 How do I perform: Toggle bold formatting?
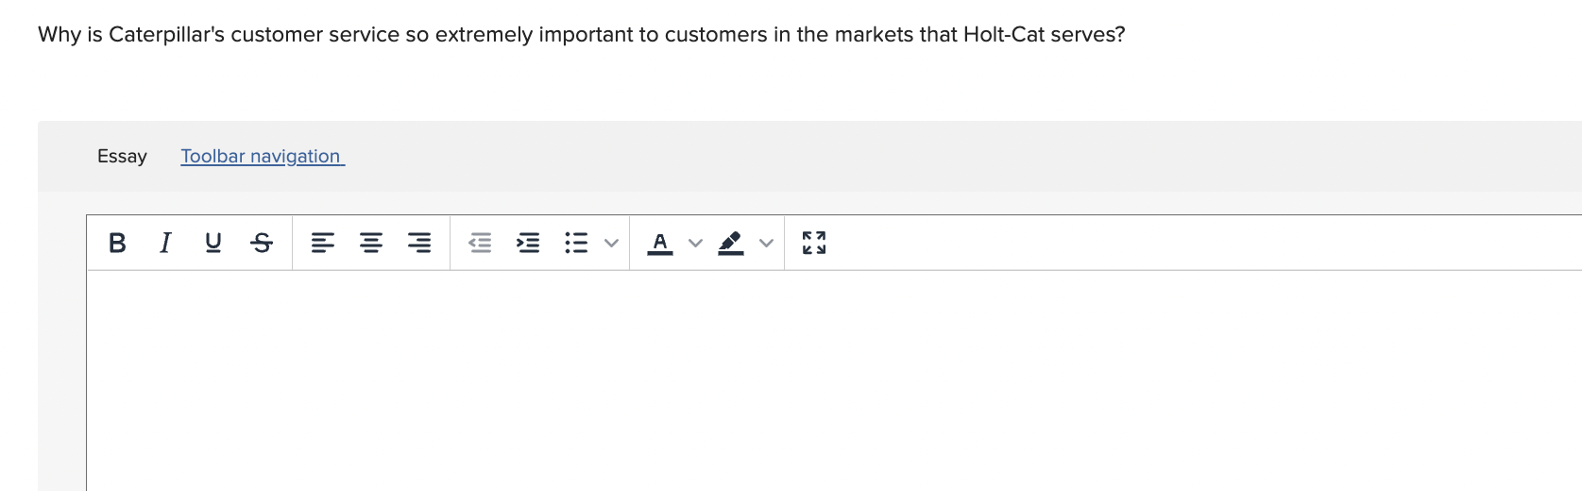coord(117,243)
